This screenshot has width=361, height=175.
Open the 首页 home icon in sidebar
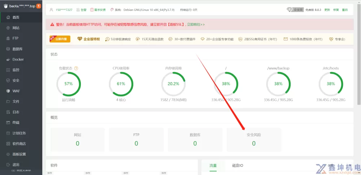click(x=8, y=17)
